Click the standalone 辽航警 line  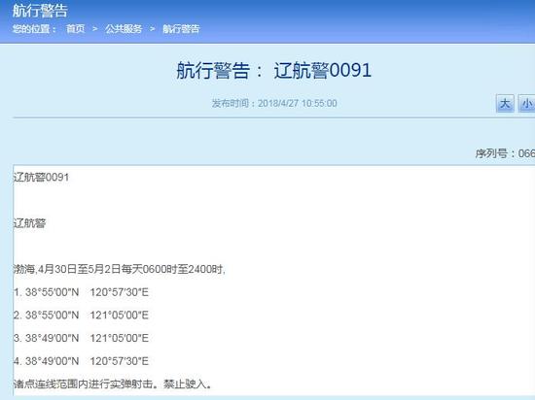pos(30,223)
